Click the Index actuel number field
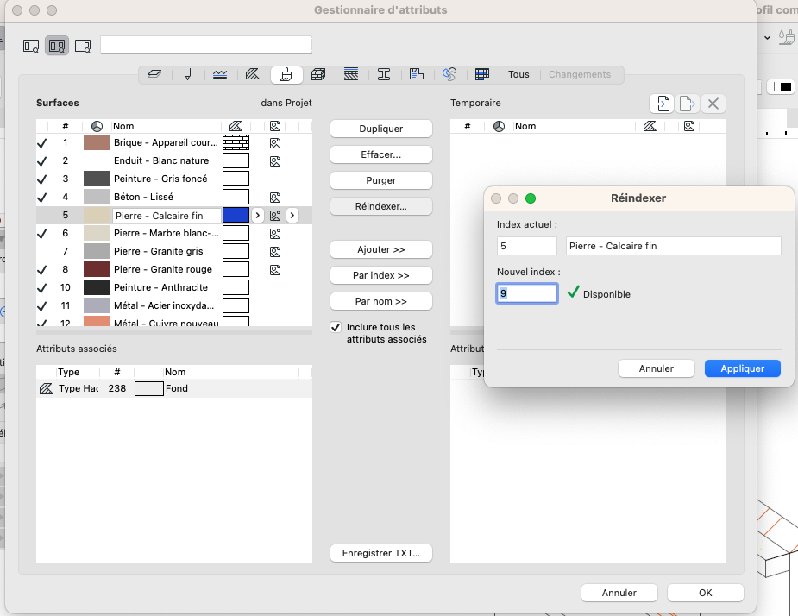 click(x=527, y=247)
